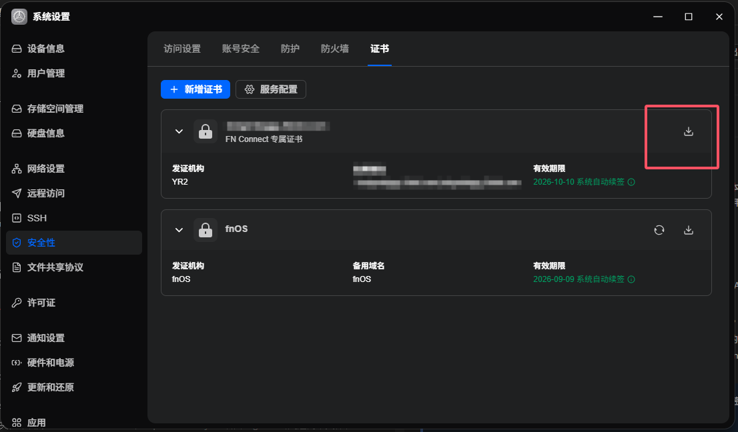Image resolution: width=738 pixels, height=432 pixels.
Task: Click the 备用域名 fnOS value
Action: click(x=362, y=279)
